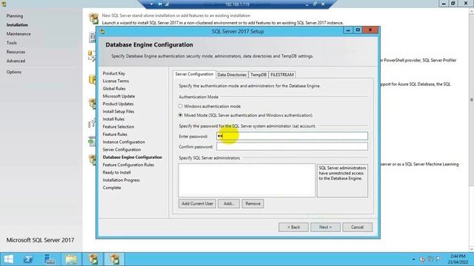This screenshot has width=474, height=266.
Task: Open Resources in Installation Center sidebar
Action: point(16,52)
